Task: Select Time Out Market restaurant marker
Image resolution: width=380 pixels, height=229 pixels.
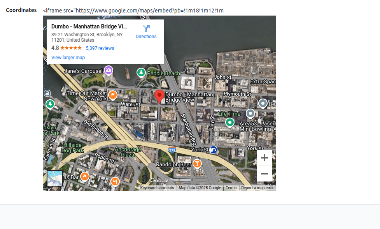Action: (x=113, y=95)
